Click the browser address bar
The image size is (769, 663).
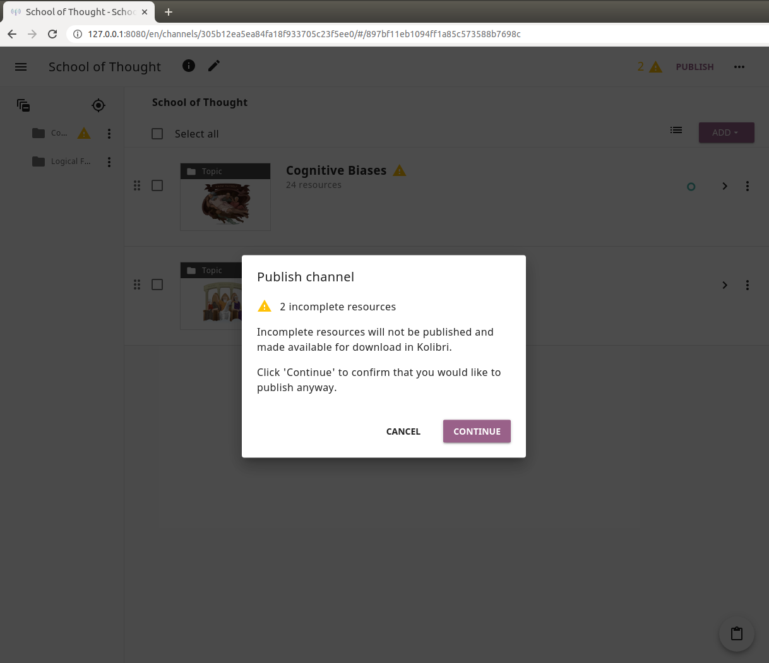point(417,34)
